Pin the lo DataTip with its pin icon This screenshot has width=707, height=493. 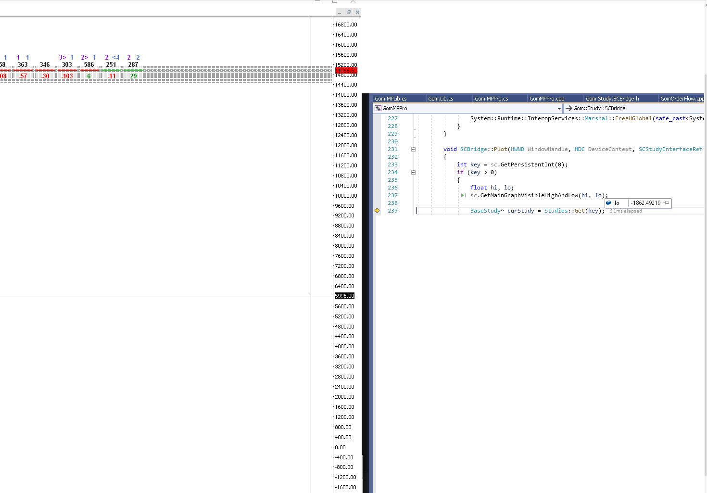[666, 203]
